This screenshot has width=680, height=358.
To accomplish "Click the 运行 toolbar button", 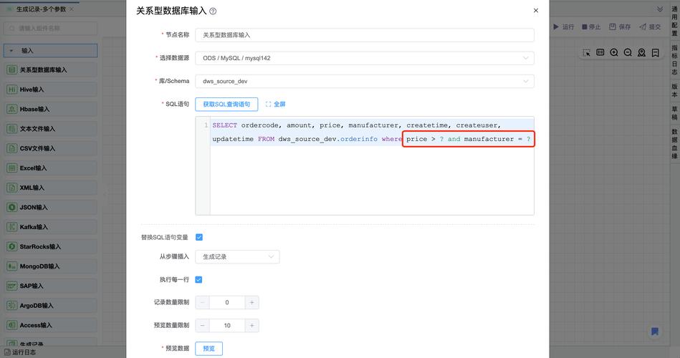I will (563, 27).
